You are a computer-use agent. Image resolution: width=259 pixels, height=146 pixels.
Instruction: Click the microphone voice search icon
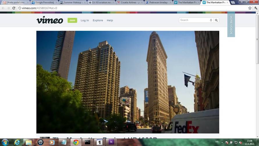coord(211,20)
